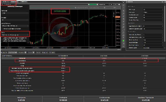Click the percent icon in the chart toolbar
The height and width of the screenshot is (102, 166).
[123, 44]
